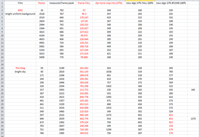
Task: Select row header 3
Action: [2, 10]
